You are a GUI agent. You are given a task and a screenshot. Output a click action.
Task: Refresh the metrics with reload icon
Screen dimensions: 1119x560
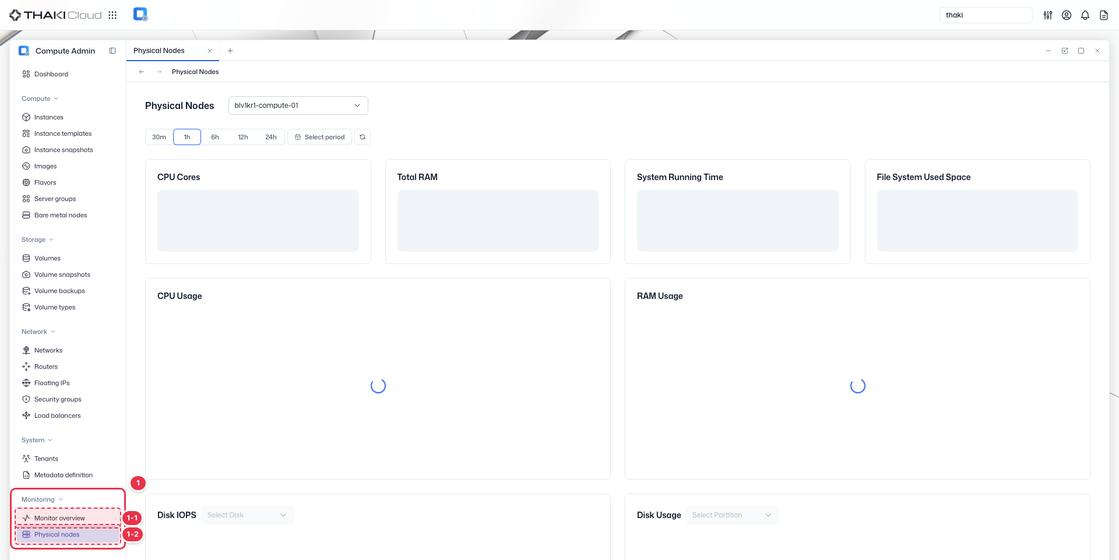(363, 137)
